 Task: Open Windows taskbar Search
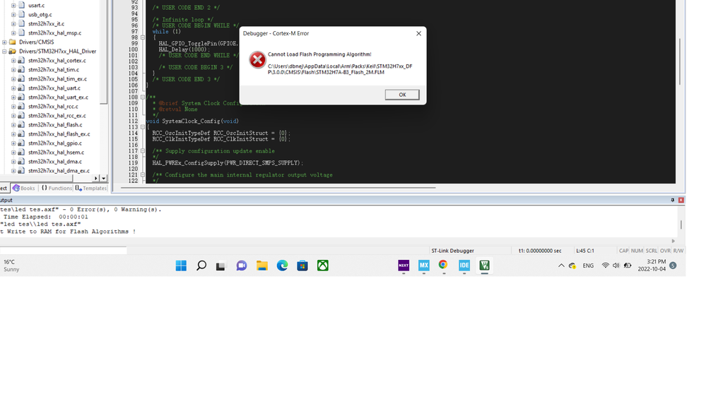point(201,266)
